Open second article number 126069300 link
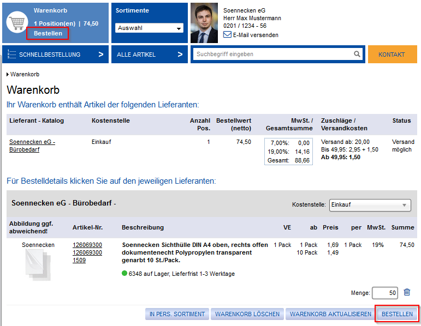This screenshot has height=326, width=421. pos(87,252)
